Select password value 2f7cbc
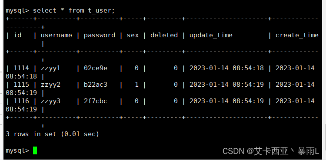Image resolution: width=326 pixels, height=160 pixels. click(96, 101)
